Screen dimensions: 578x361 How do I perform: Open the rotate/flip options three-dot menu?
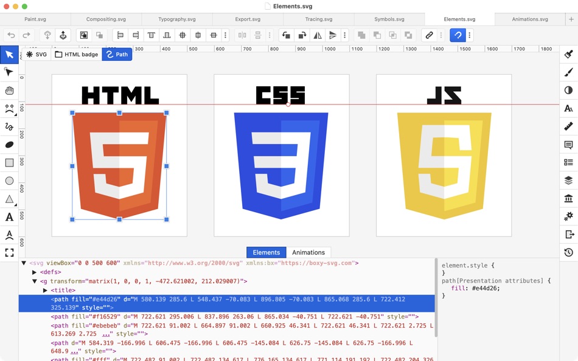tap(344, 35)
